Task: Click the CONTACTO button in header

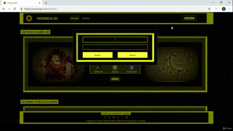Action: tap(189, 18)
